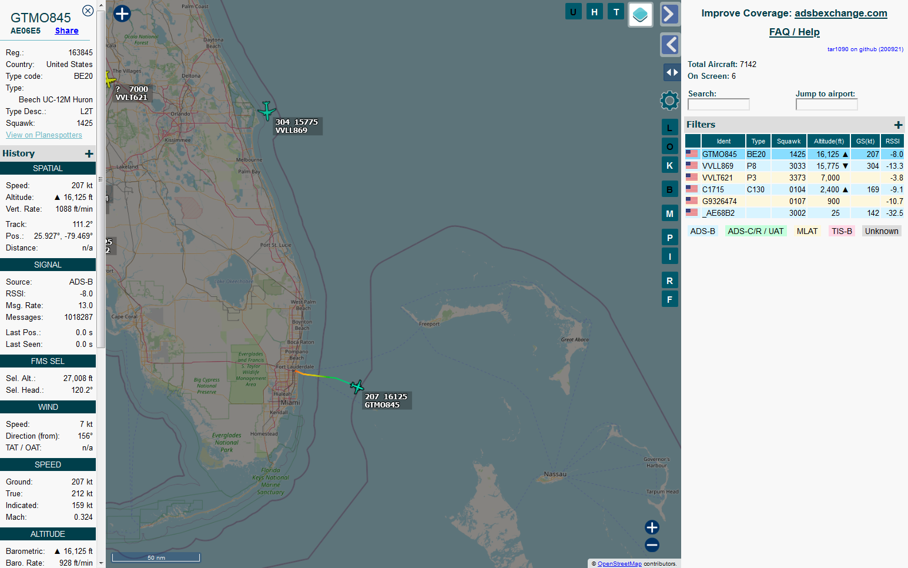Click the ADS-B legend swatch
The height and width of the screenshot is (568, 908).
703,231
